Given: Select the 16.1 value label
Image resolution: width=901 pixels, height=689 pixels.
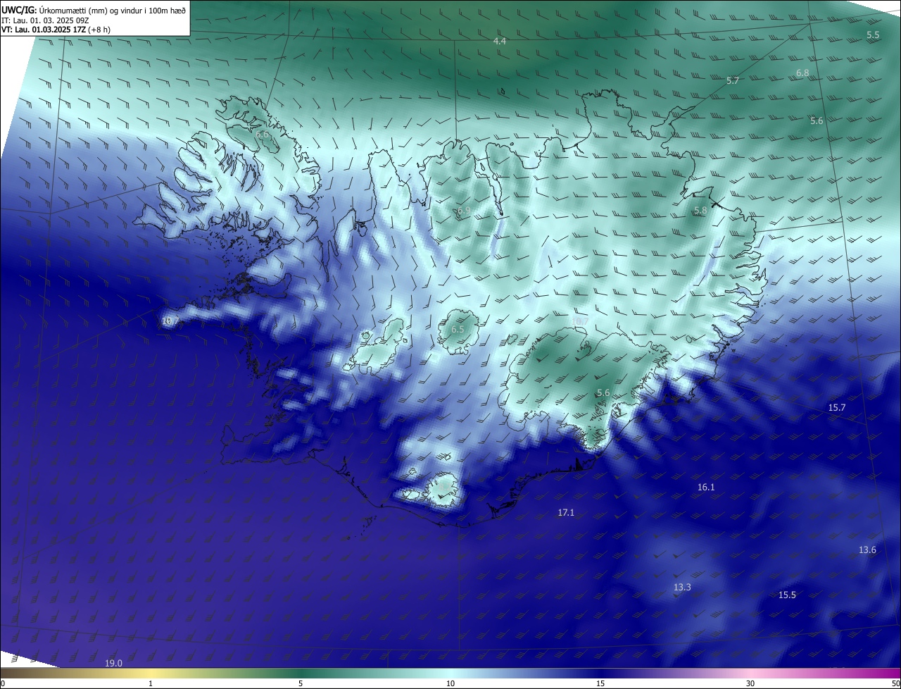Looking at the screenshot, I should click(706, 488).
